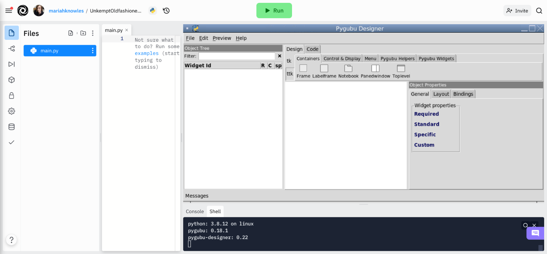The width and height of the screenshot is (547, 254).
Task: Click the examples link in editor
Action: 146,53
